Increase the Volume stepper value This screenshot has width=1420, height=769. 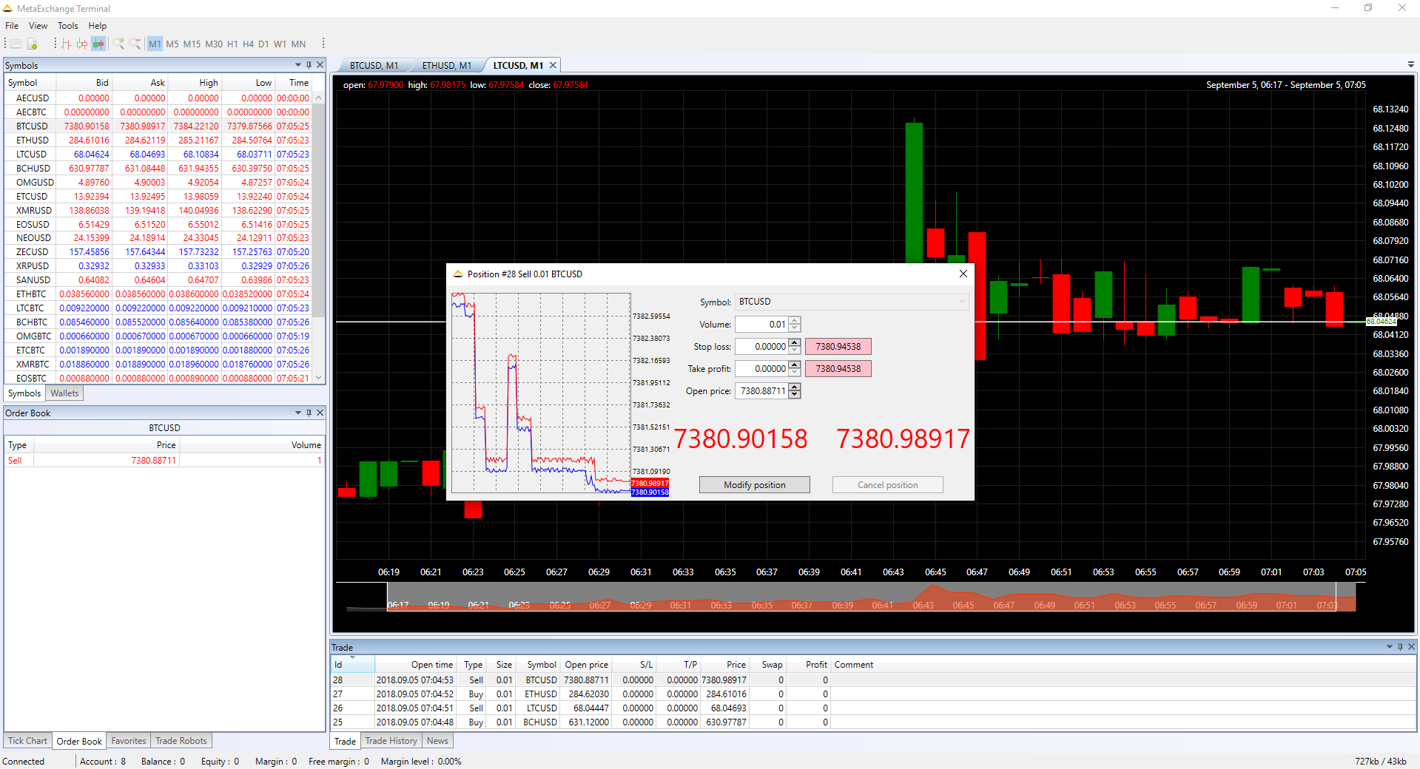click(795, 321)
